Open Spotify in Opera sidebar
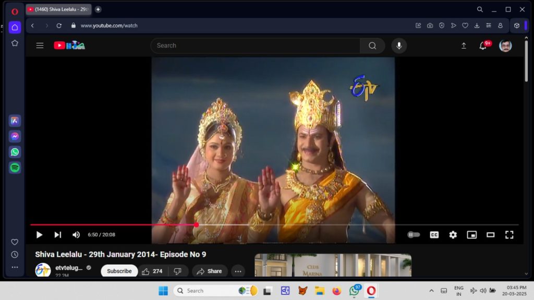The height and width of the screenshot is (300, 534). tap(15, 167)
